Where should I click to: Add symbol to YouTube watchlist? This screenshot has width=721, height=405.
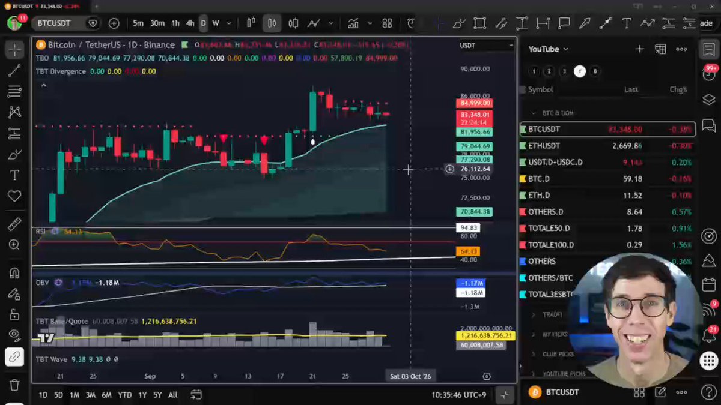(x=639, y=49)
